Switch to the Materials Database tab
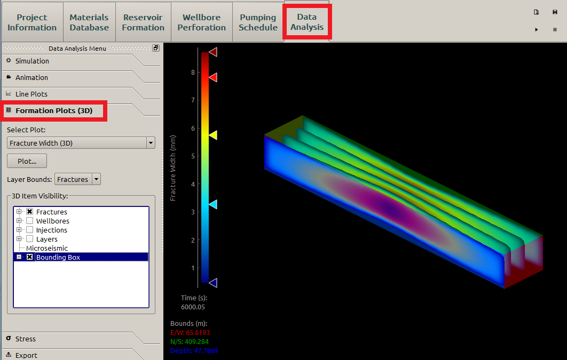This screenshot has width=567, height=360. coord(89,22)
